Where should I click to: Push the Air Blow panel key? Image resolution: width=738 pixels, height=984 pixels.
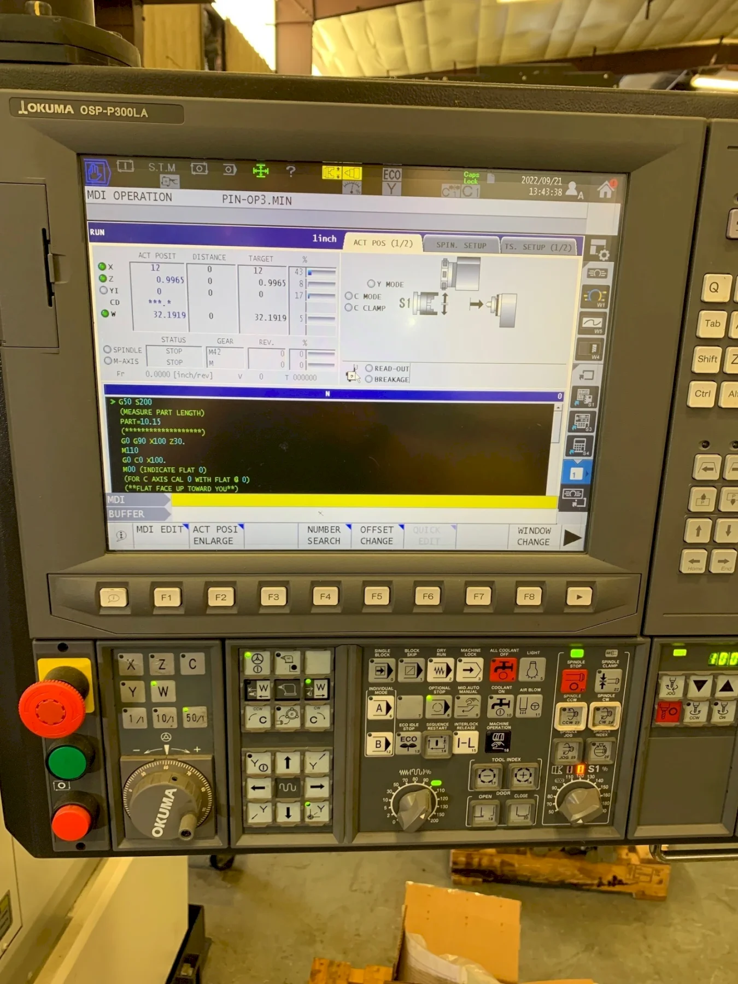pos(529,706)
